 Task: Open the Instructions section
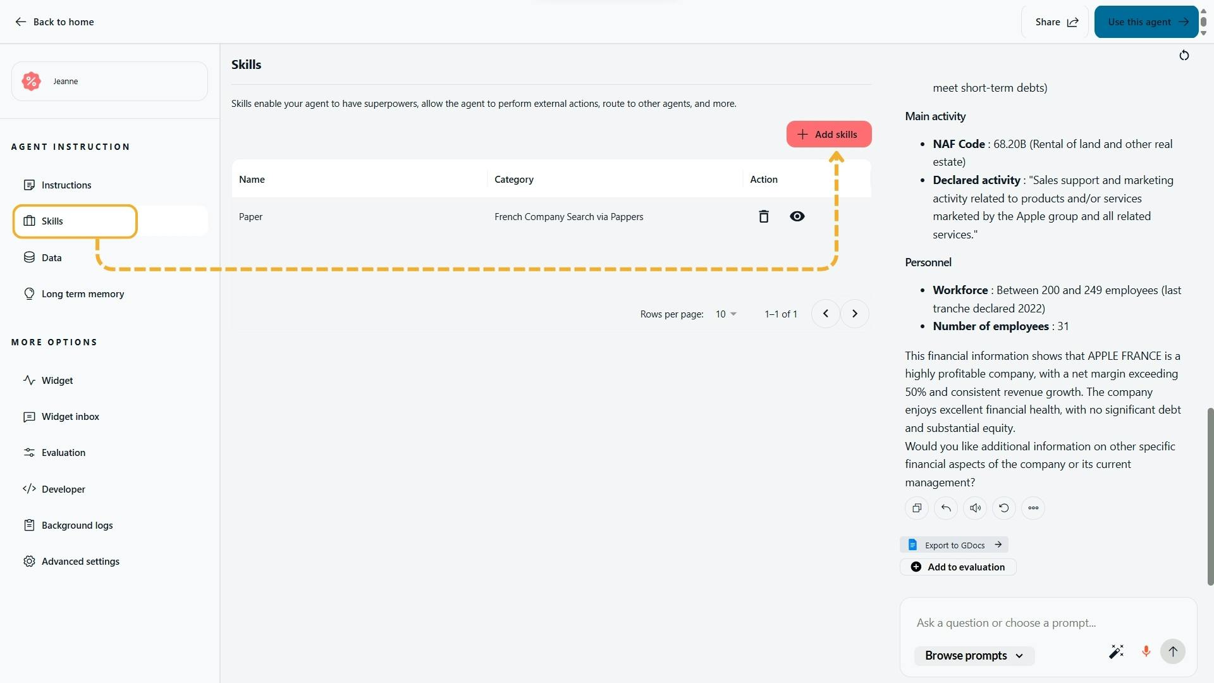(66, 185)
